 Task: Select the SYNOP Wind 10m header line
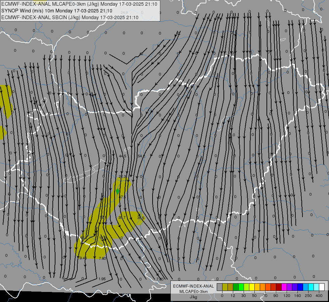point(57,11)
